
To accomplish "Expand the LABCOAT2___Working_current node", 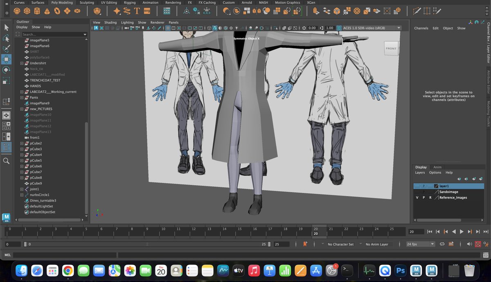I will pos(22,92).
